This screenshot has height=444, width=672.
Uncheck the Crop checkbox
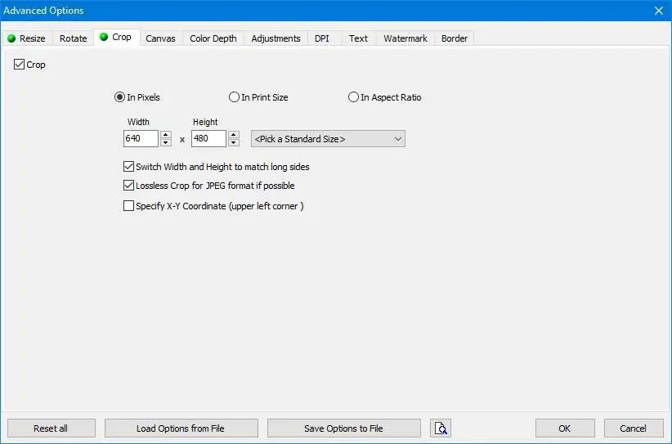[19, 65]
